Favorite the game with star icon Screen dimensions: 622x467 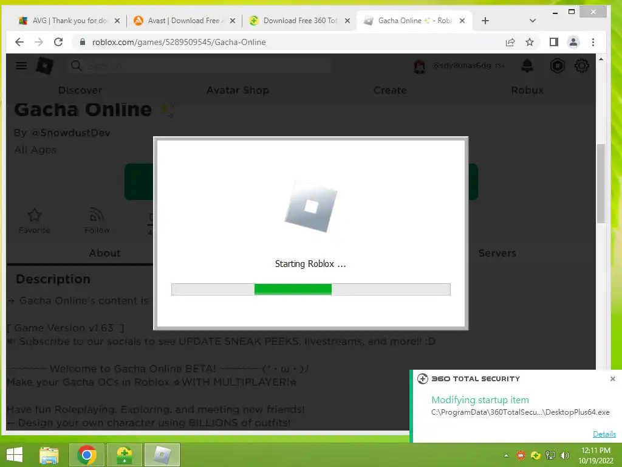click(35, 215)
